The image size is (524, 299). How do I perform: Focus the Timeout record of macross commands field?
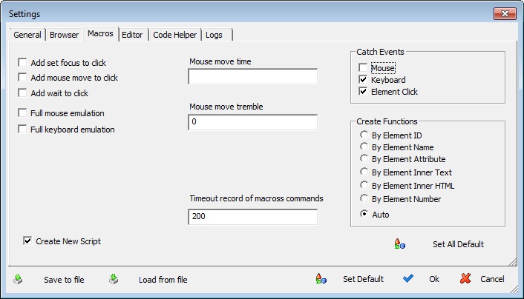[252, 217]
